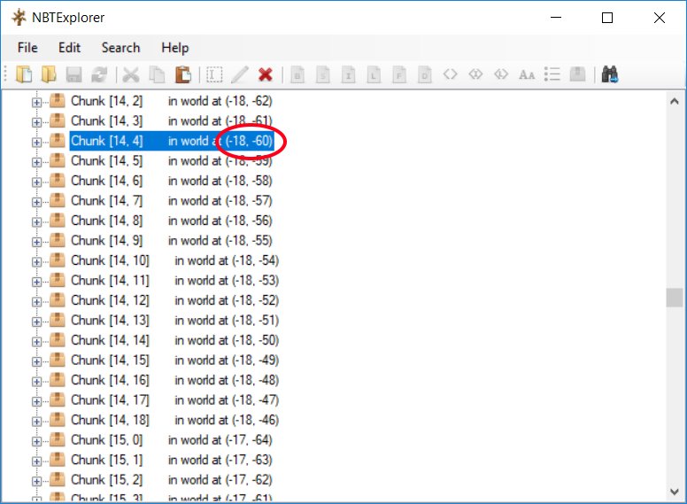Open the Search menu
The image size is (687, 504).
point(120,47)
